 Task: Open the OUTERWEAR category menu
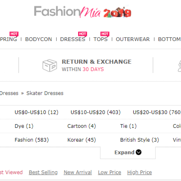tap(133, 39)
